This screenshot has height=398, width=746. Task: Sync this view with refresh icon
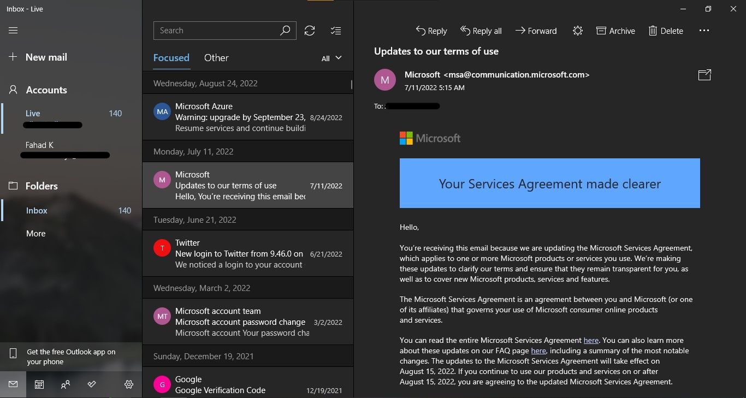click(310, 31)
